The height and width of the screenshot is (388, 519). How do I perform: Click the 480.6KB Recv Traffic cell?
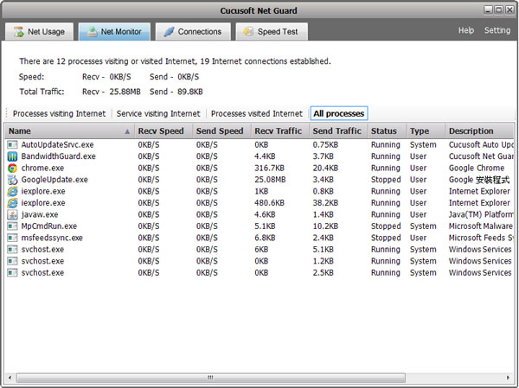(x=269, y=203)
